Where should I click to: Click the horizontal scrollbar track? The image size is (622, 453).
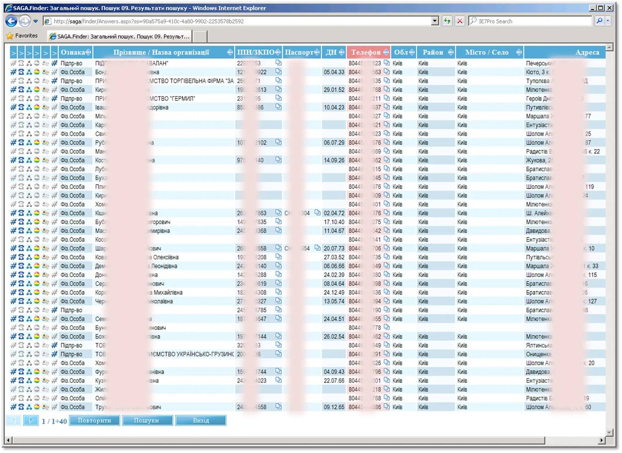572,440
